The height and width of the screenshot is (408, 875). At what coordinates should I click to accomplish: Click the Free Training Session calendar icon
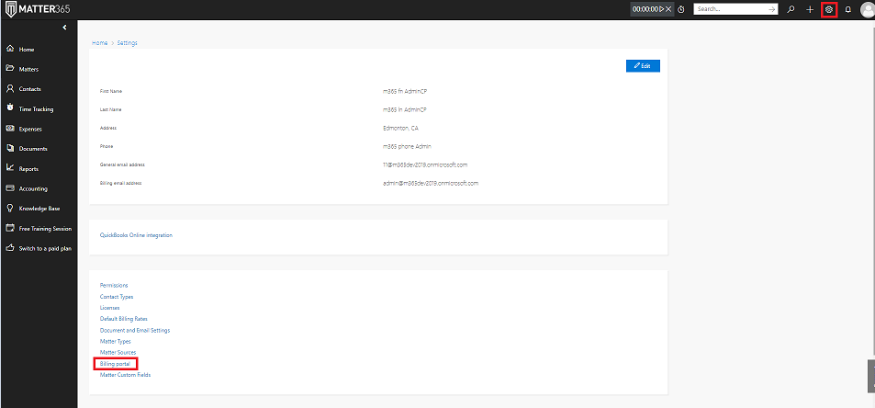(x=9, y=228)
